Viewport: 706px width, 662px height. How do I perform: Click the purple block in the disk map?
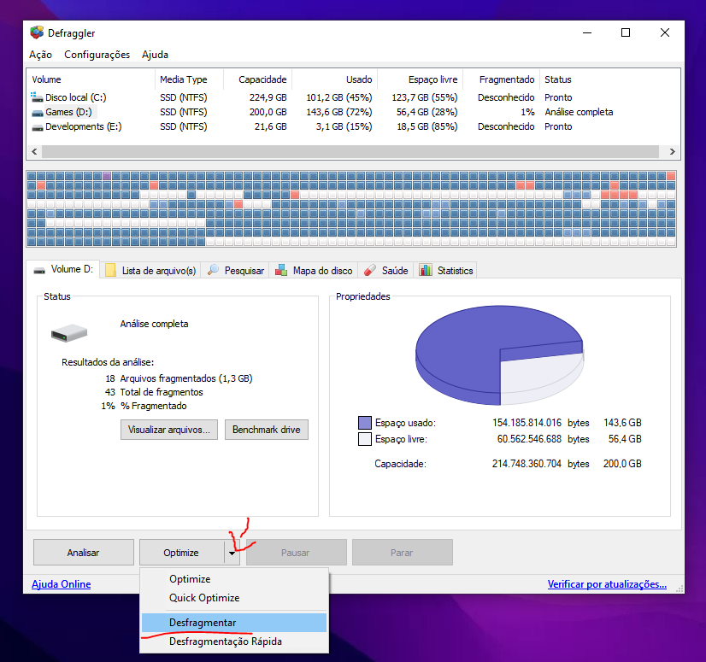tap(107, 176)
